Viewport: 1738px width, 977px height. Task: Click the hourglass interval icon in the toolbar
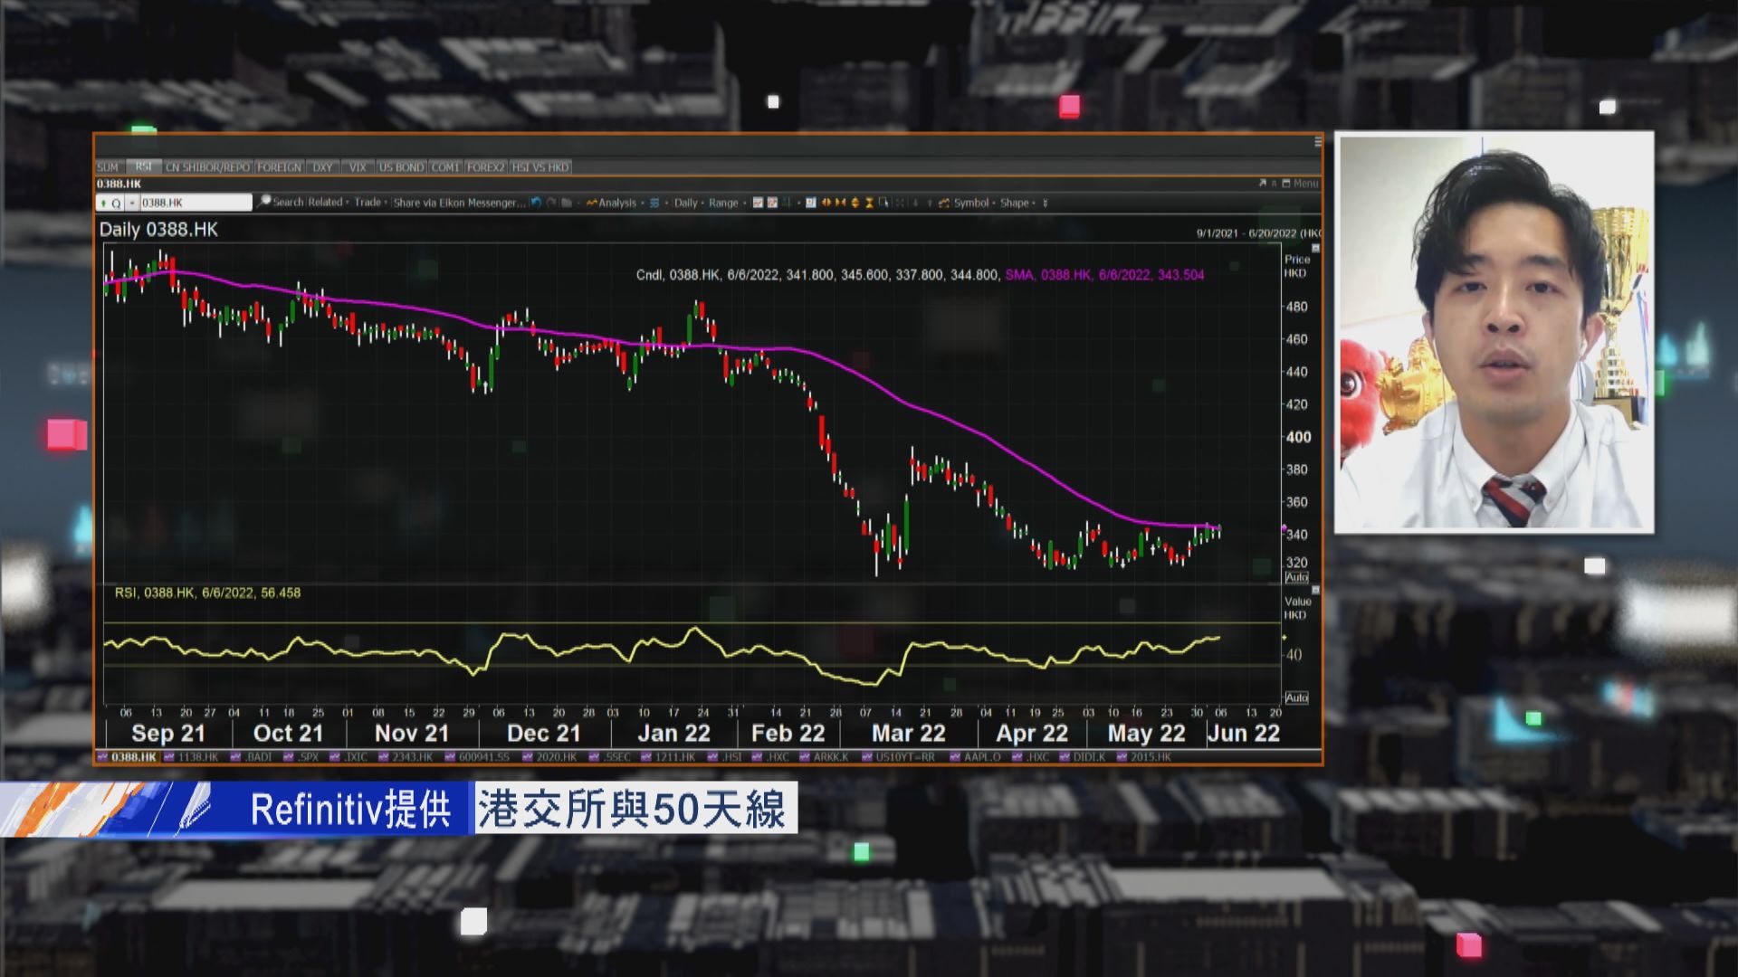click(869, 203)
